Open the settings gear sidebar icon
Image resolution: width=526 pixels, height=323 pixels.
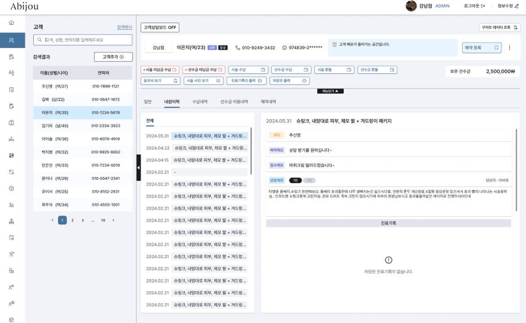(11, 320)
